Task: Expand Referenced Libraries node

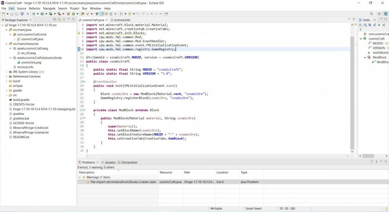Action: tap(7, 77)
